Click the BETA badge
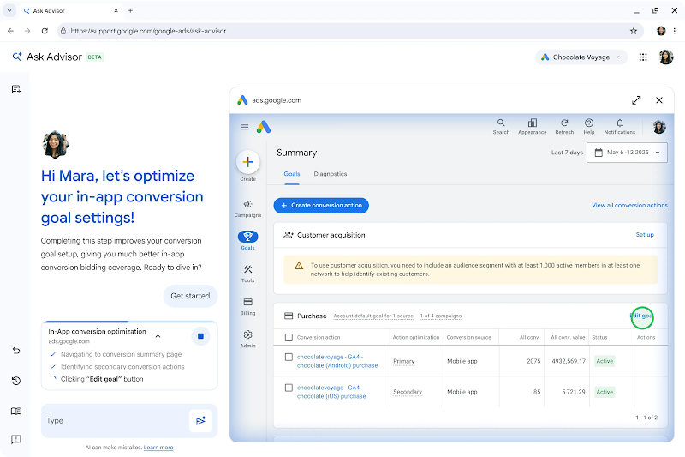This screenshot has height=457, width=685. pyautogui.click(x=94, y=57)
